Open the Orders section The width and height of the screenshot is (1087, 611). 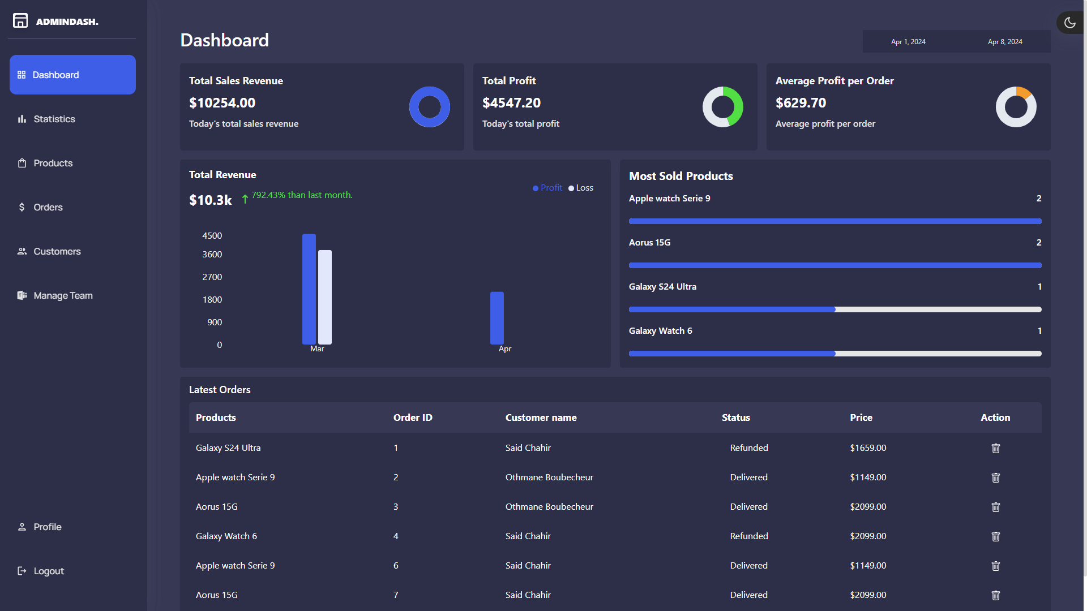48,207
